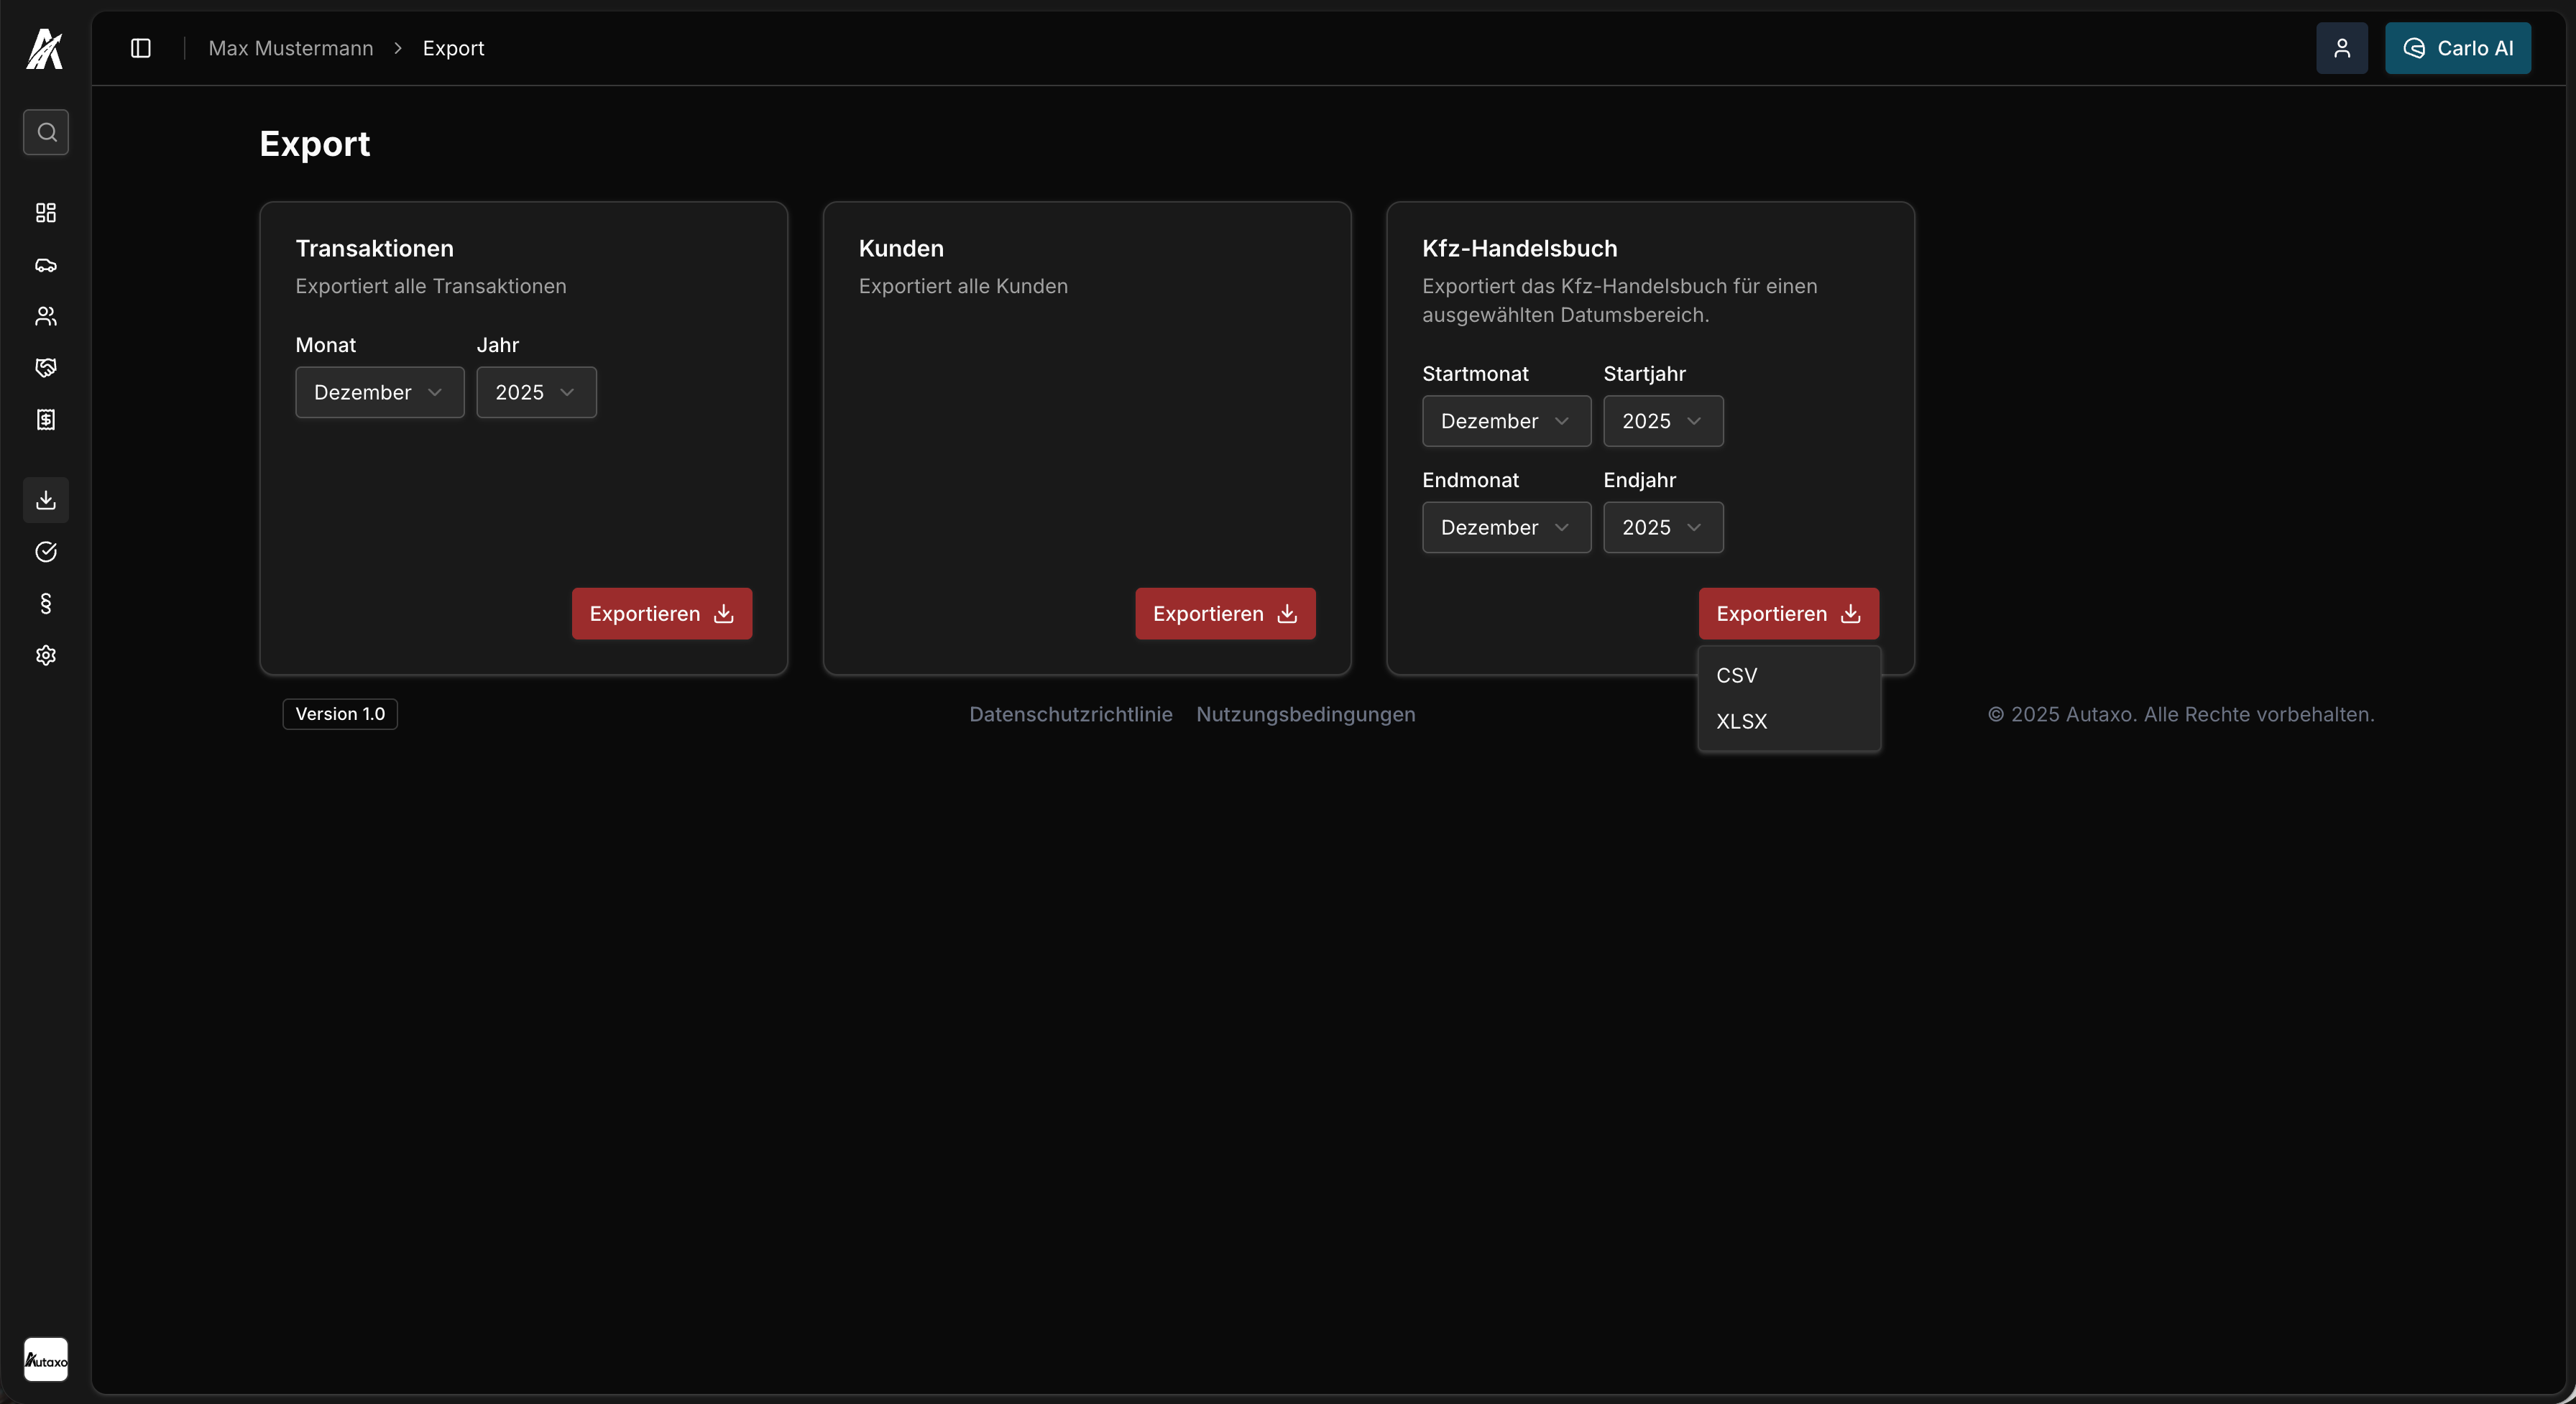Select the invoices receipt icon in the sidebar
The width and height of the screenshot is (2576, 1404).
tap(45, 419)
